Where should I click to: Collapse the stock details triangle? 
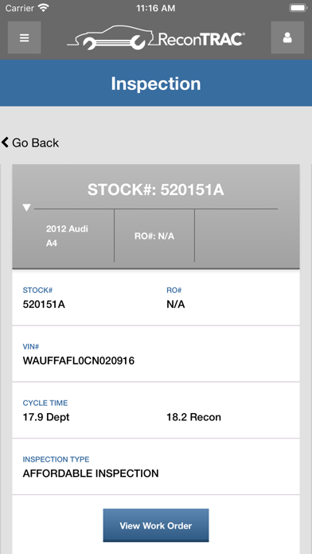26,208
